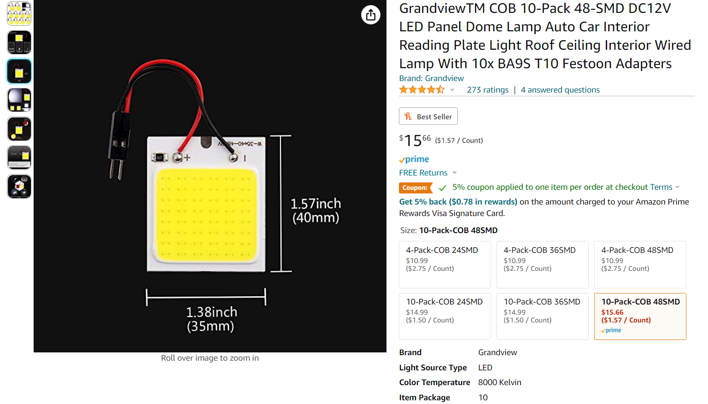Viewport: 708px width, 404px height.
Task: Open the 273 ratings link
Action: point(487,89)
